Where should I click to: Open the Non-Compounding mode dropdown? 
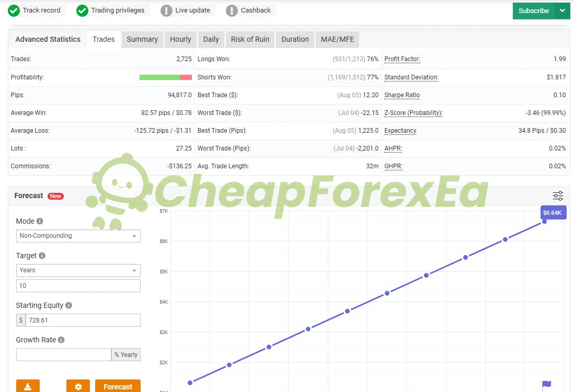[x=78, y=236]
